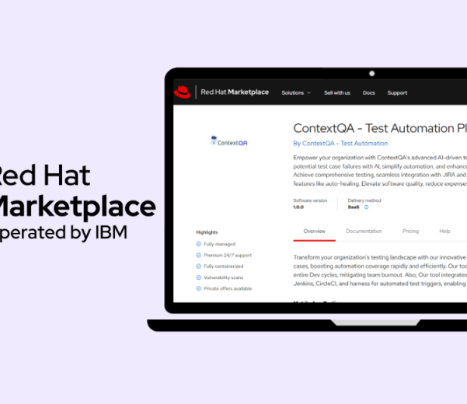
Task: Click the Vulnerability scans checkmark icon
Action: (x=199, y=277)
